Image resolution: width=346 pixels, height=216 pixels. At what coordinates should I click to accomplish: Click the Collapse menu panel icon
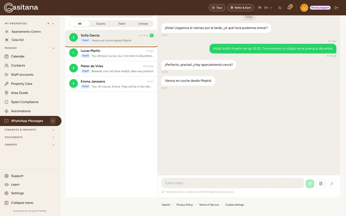(6, 203)
